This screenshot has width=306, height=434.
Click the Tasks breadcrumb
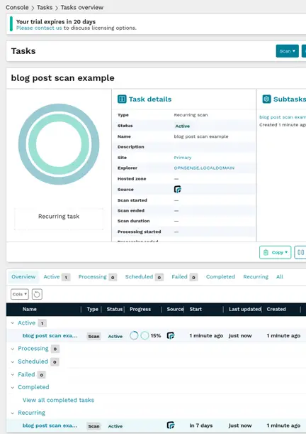pyautogui.click(x=45, y=8)
